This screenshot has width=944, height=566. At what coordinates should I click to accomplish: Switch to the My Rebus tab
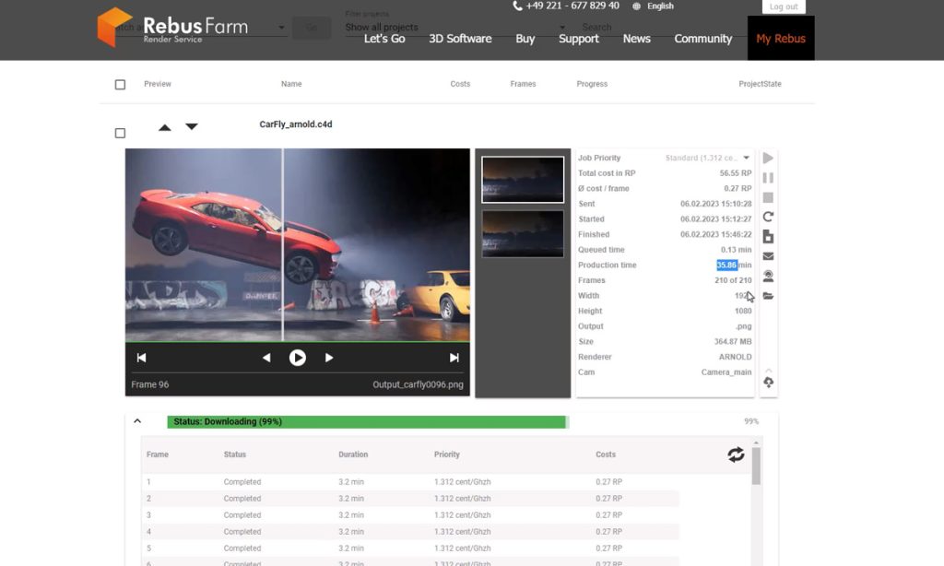pyautogui.click(x=780, y=39)
